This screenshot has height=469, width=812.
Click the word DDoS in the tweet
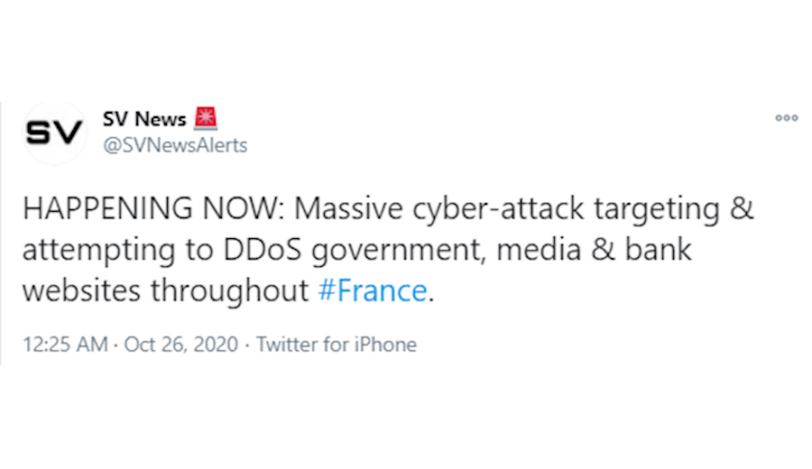tap(262, 250)
